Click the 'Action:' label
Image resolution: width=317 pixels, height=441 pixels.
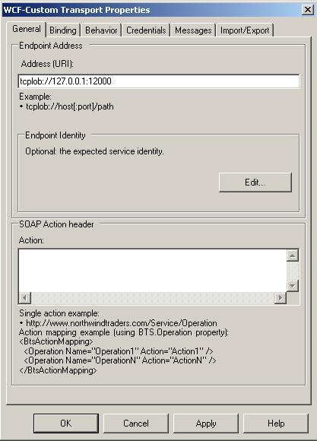(31, 240)
